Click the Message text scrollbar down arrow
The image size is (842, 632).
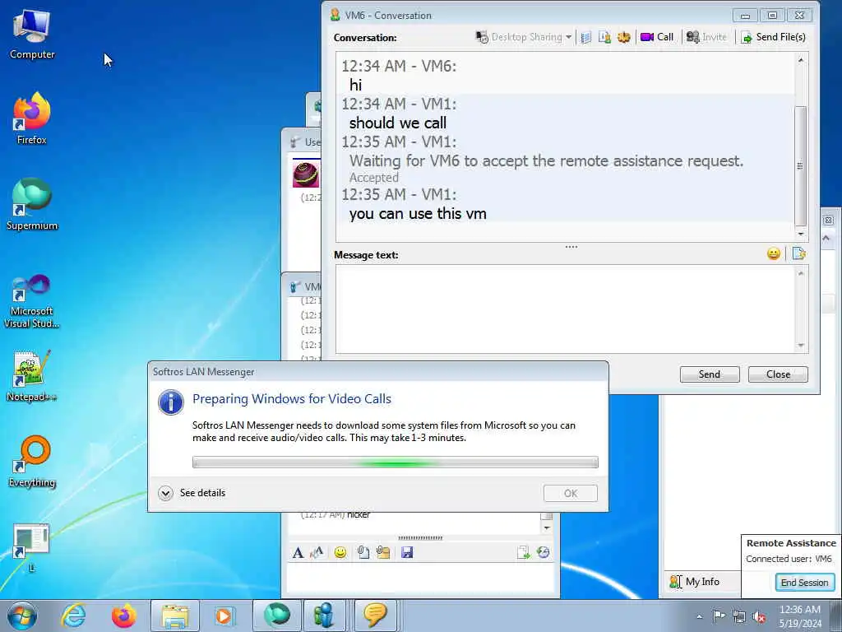[800, 346]
